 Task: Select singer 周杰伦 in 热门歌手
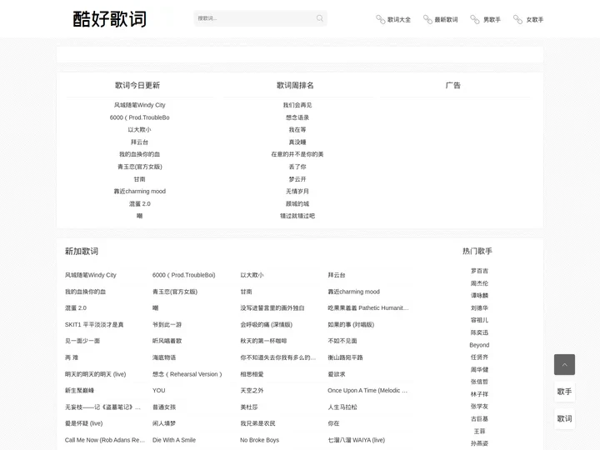coord(479,283)
